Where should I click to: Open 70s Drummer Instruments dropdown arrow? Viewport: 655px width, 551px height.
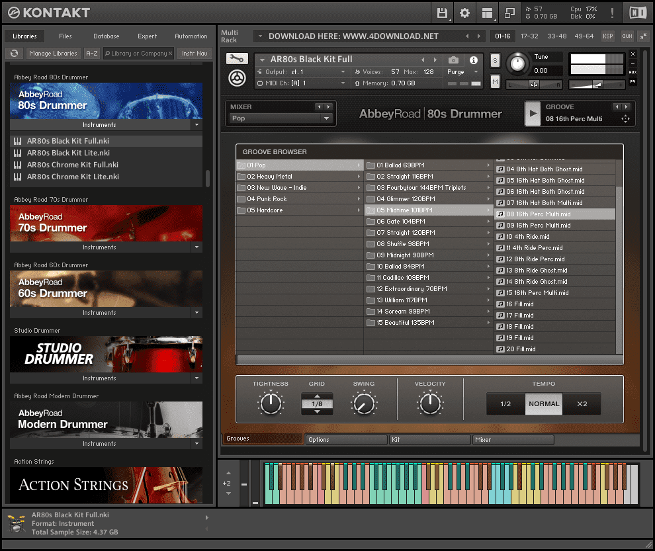tap(196, 247)
